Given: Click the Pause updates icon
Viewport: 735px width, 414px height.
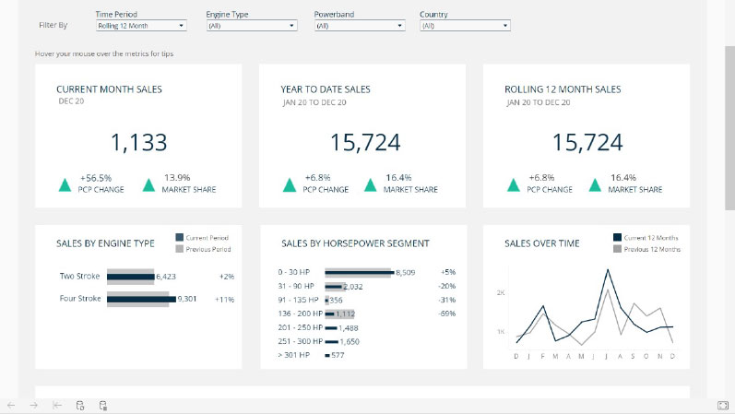Looking at the screenshot, I should (x=103, y=405).
